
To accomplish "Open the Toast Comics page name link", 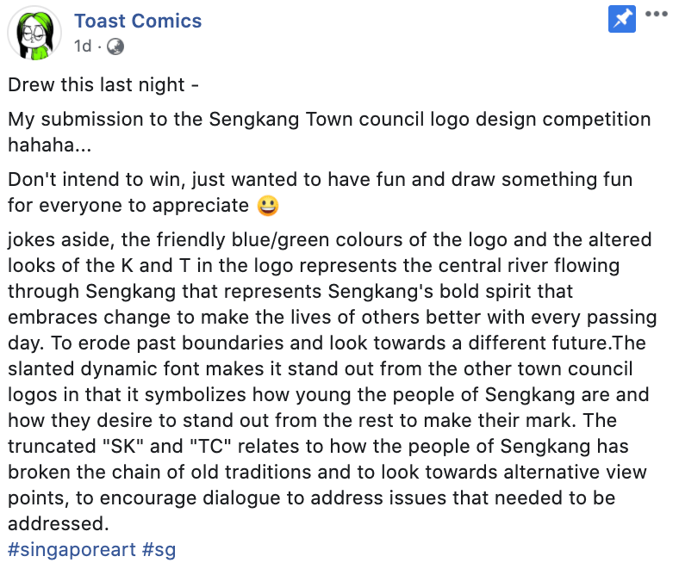I will [x=138, y=21].
